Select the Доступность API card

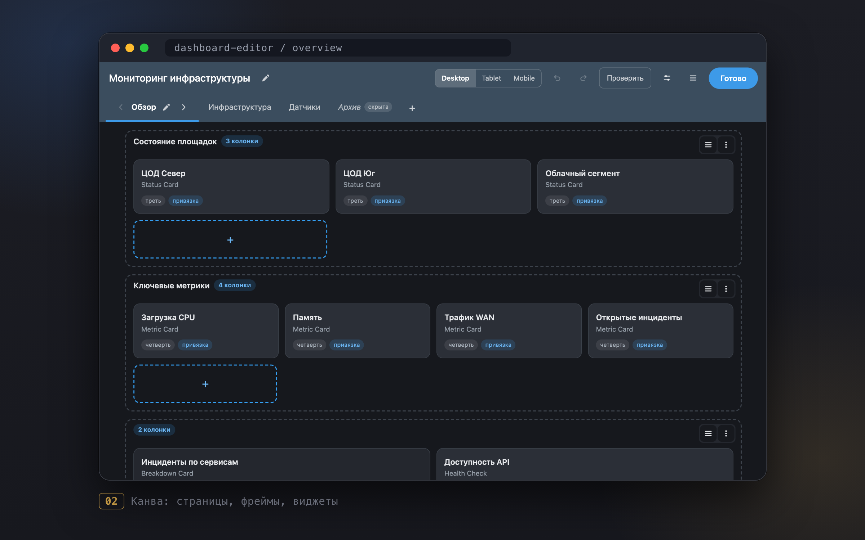[585, 464]
